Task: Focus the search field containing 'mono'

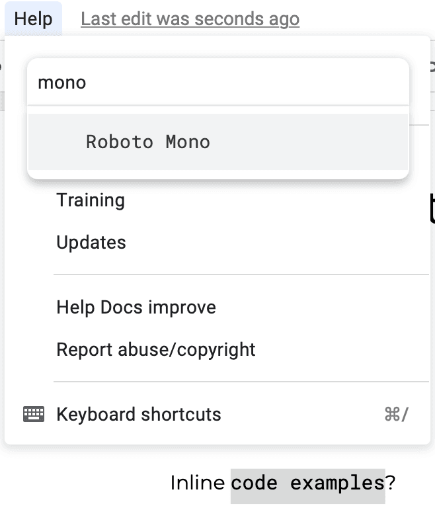Action: pyautogui.click(x=218, y=82)
